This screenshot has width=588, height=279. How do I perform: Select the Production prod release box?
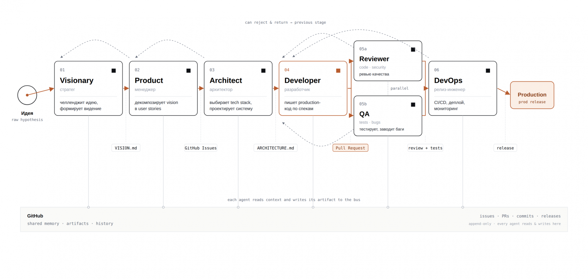point(531,95)
